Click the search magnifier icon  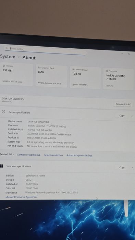pos(7,48)
